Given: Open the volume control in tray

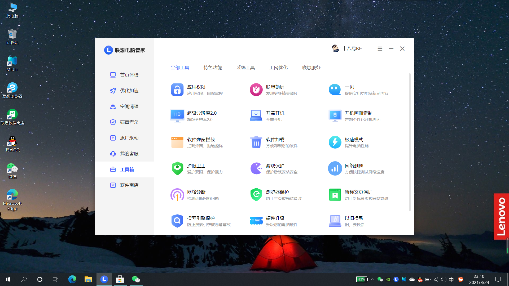Looking at the screenshot, I should (x=443, y=279).
